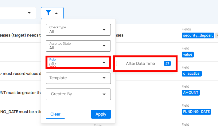The height and width of the screenshot is (126, 218).
Task: Collapse the filter panel using the caret beside funnel
Action: click(56, 13)
